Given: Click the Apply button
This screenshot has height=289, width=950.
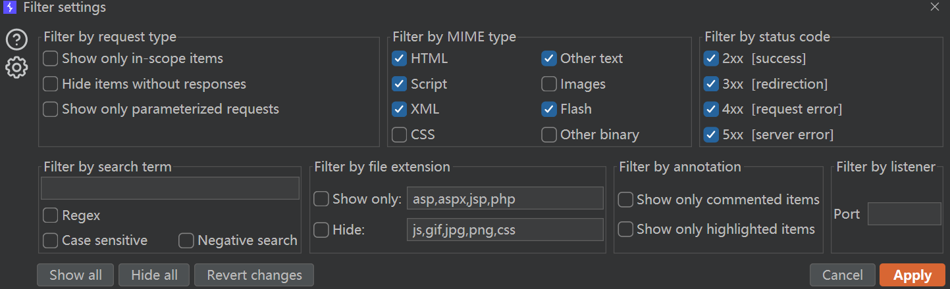Looking at the screenshot, I should click(912, 275).
